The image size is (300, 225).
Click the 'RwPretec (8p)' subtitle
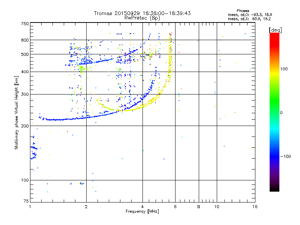coord(142,18)
